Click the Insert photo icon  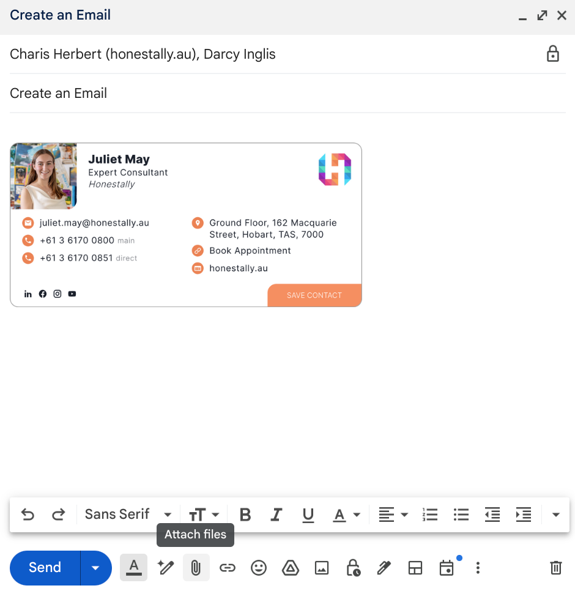(x=322, y=568)
